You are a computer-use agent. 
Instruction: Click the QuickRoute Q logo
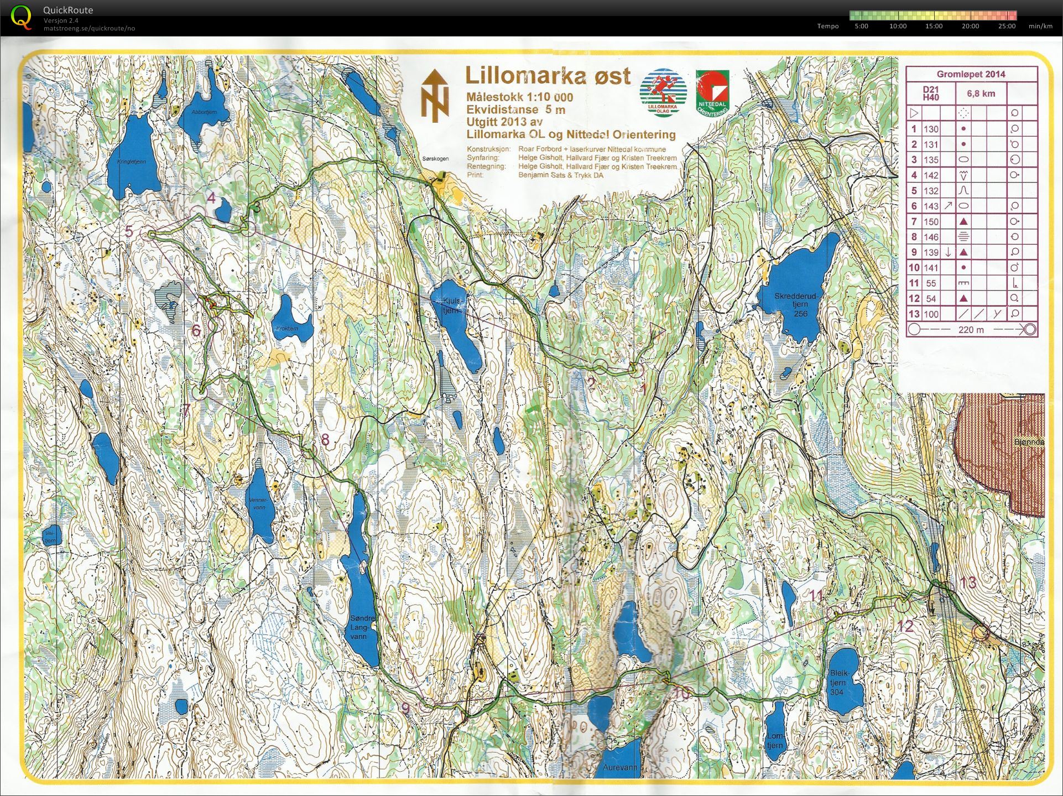tap(21, 17)
